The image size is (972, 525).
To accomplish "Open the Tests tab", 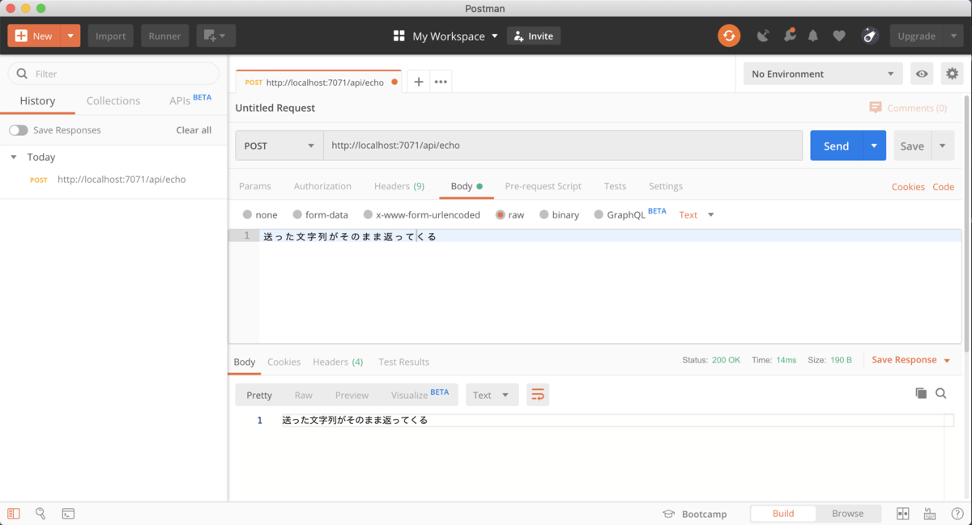I will point(615,186).
